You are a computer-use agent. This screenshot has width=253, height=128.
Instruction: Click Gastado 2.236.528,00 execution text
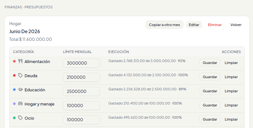click(147, 89)
